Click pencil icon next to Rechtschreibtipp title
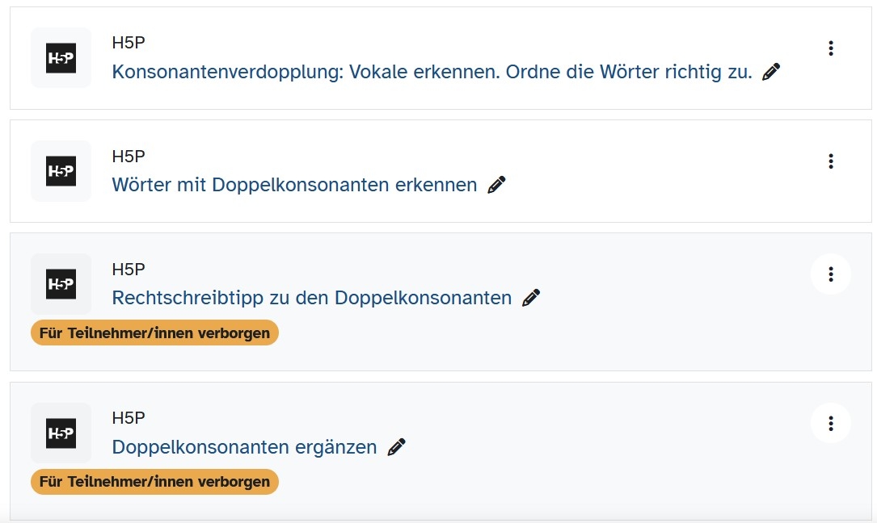Screen dimensions: 877x523 coord(531,299)
